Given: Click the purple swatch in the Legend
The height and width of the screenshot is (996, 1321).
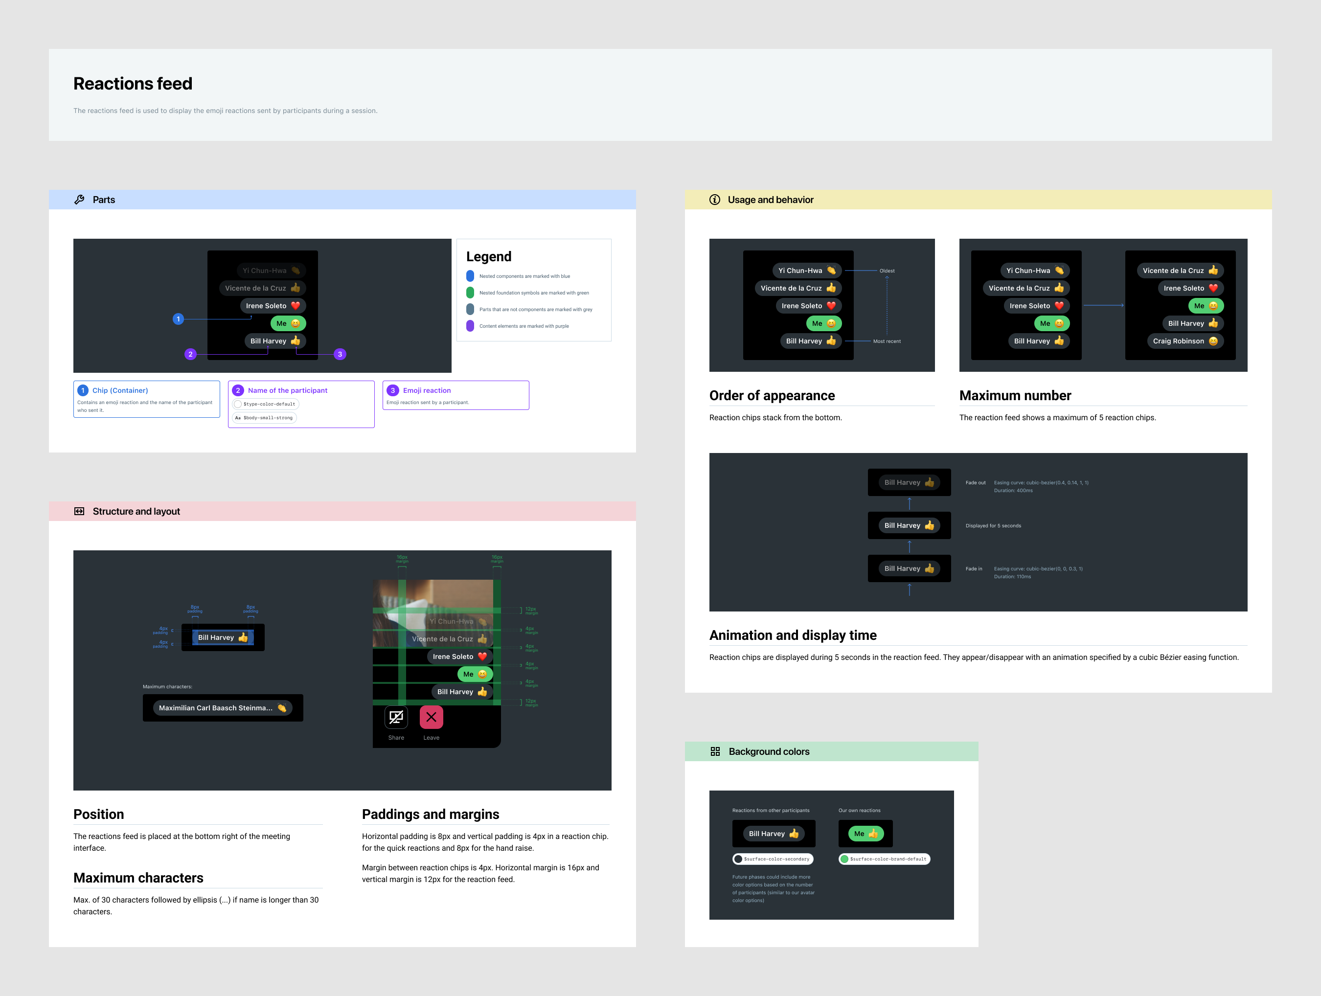Looking at the screenshot, I should (470, 326).
